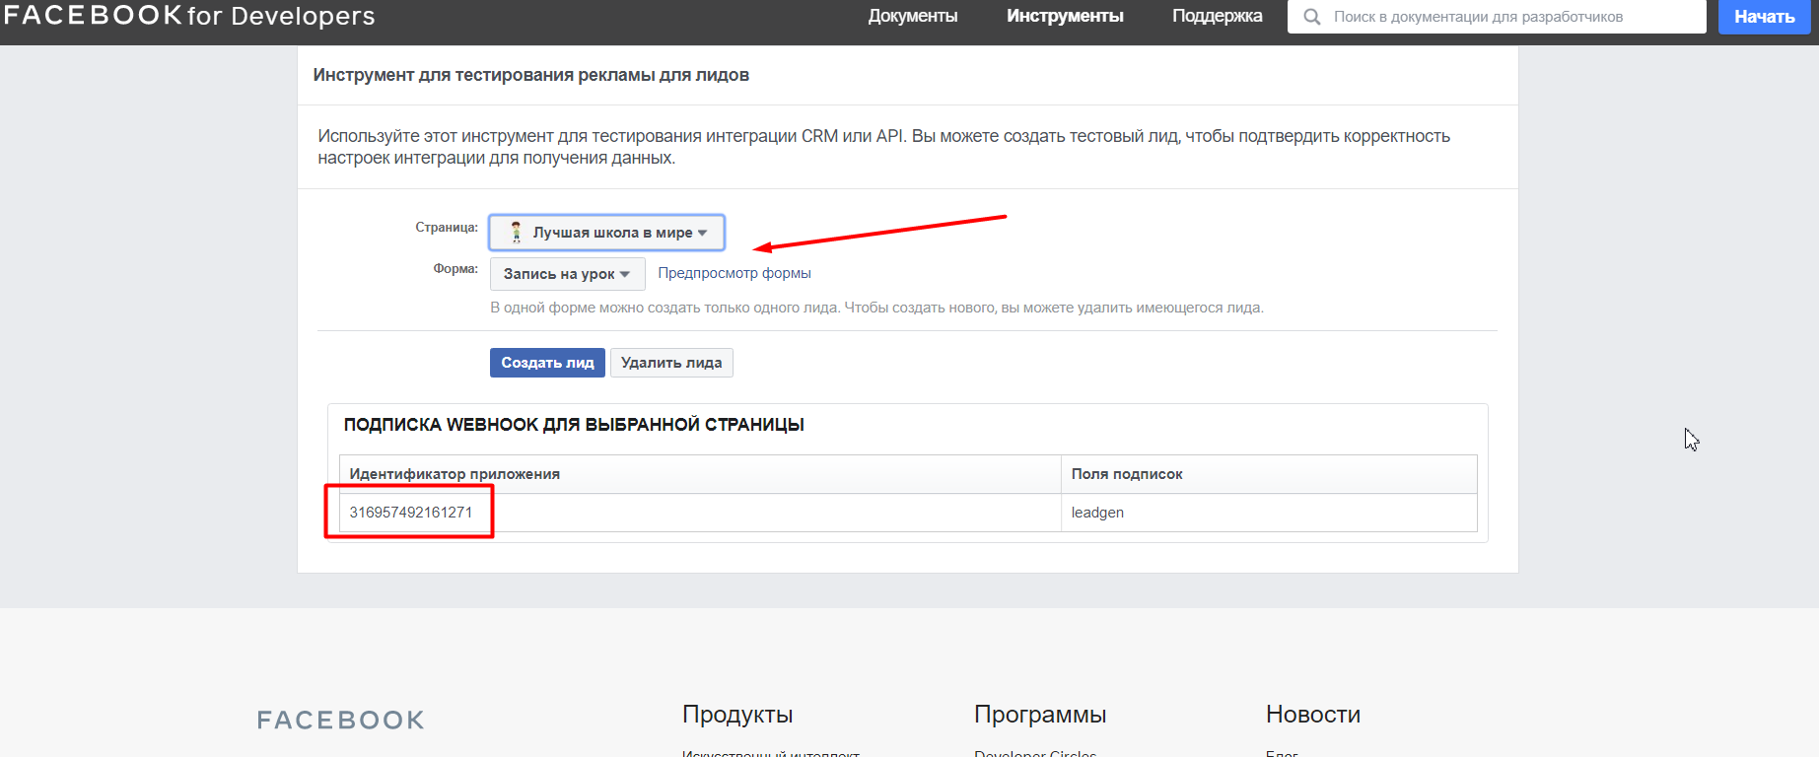1819x757 pixels.
Task: Click the Facebook for Developers logo
Action: [x=189, y=16]
